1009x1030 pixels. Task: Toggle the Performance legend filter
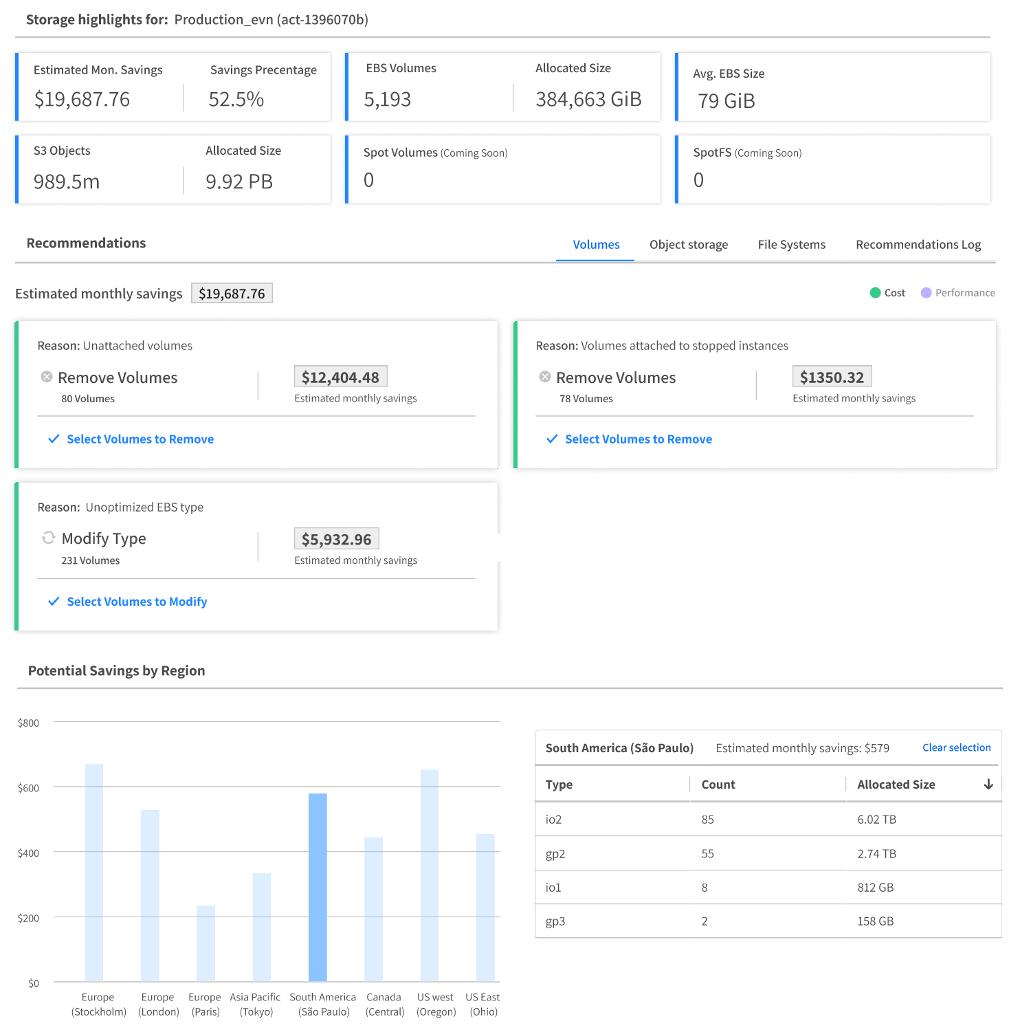click(957, 293)
